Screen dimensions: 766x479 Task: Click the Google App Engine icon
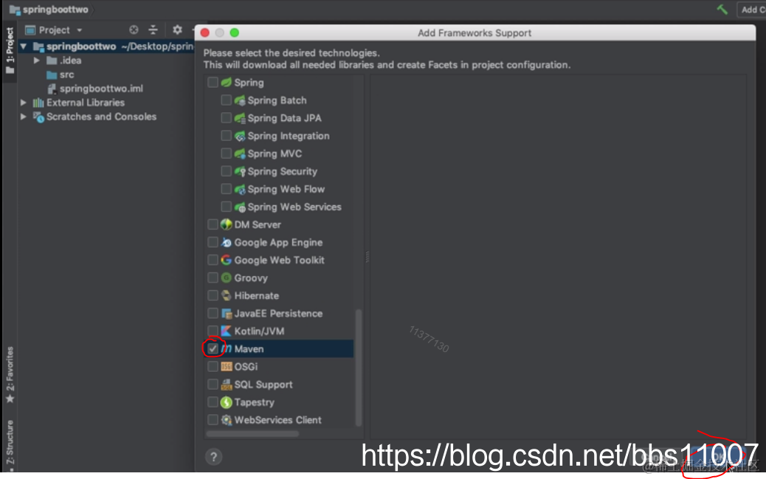click(x=227, y=242)
